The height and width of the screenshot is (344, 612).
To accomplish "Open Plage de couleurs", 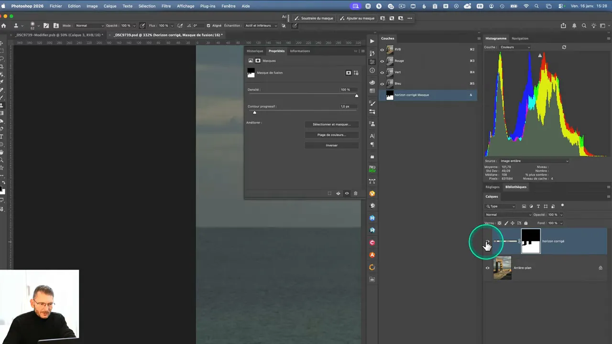I will coord(331,135).
